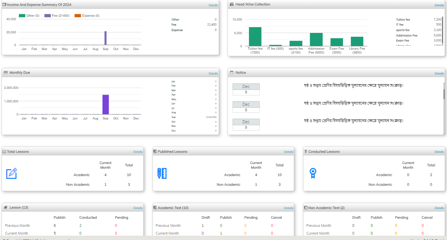Click the ruler and pencil icon in Published Lessons
This screenshot has width=447, height=240.
tap(162, 173)
